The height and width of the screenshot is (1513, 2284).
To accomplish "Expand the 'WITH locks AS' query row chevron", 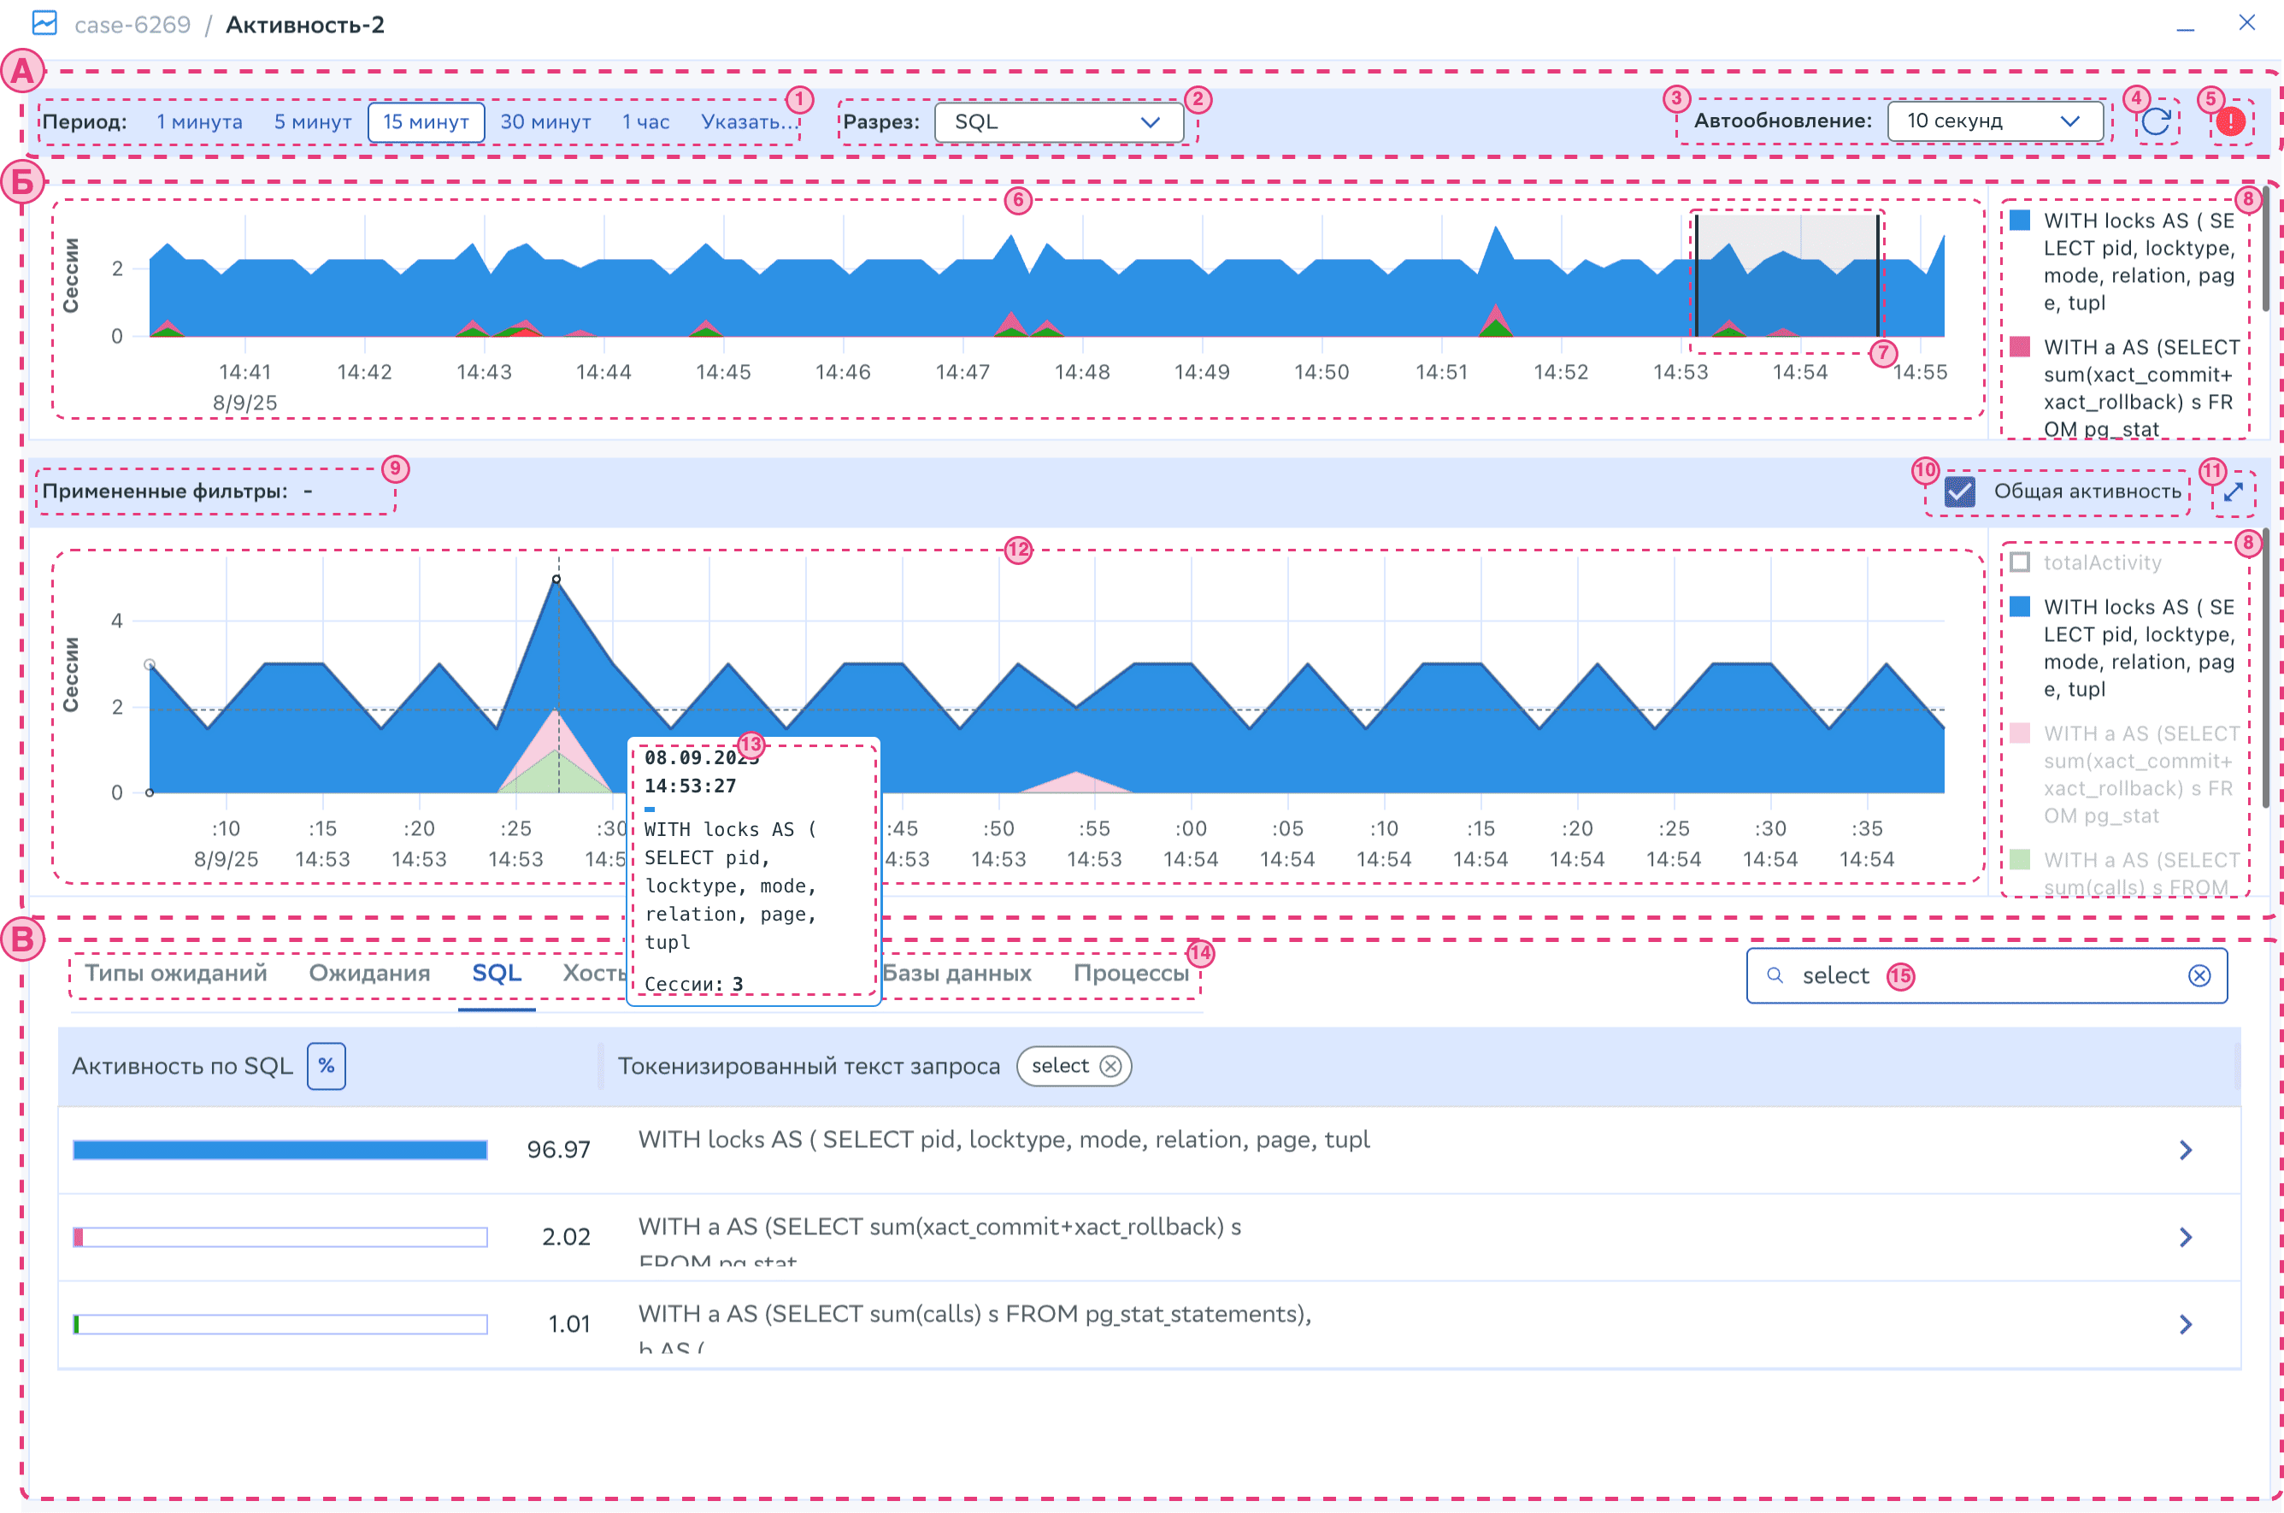I will [2186, 1151].
